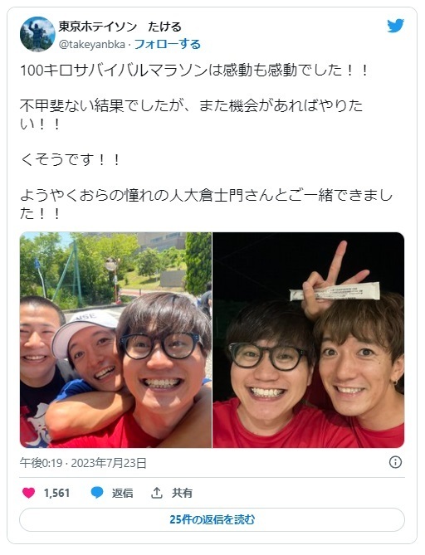425x555 pixels.
Task: Open the left outdoor group selfie photo
Action: 115,340
